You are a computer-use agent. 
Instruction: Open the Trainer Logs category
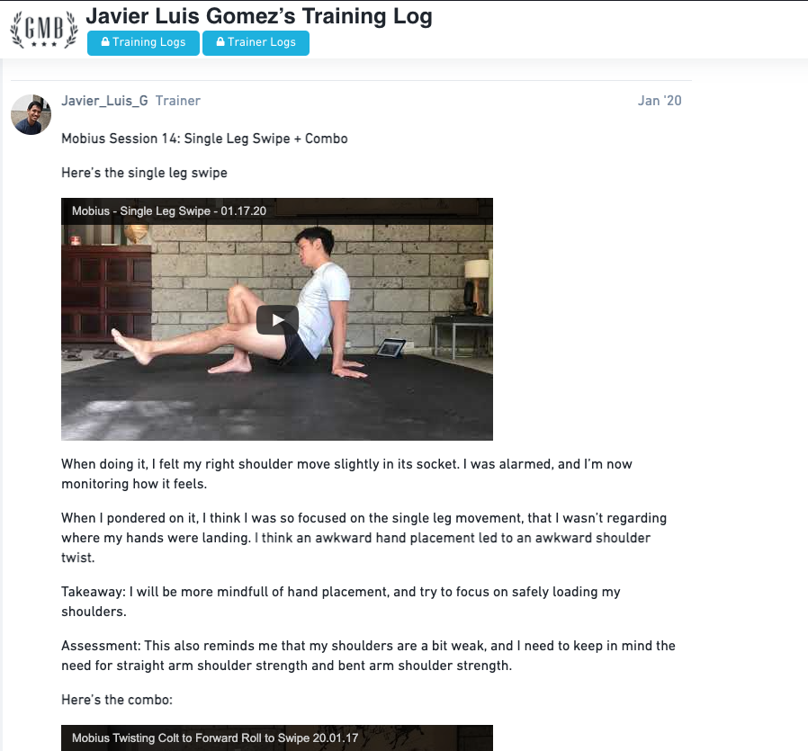(x=256, y=43)
